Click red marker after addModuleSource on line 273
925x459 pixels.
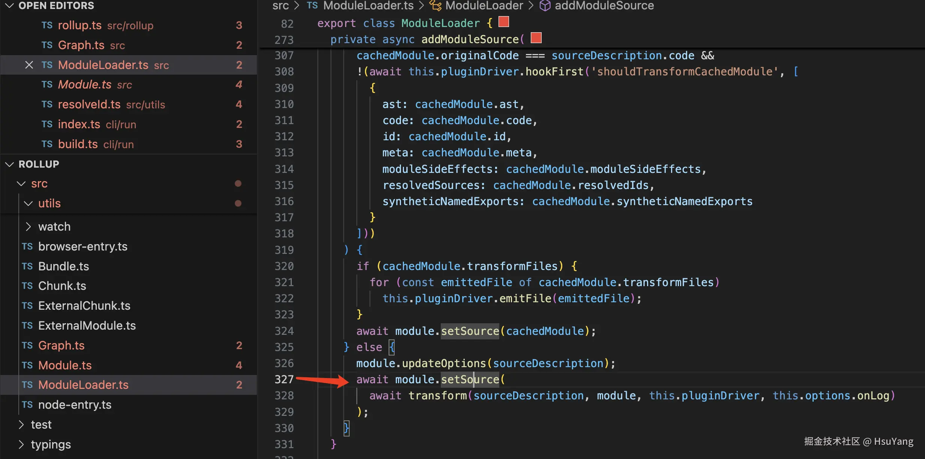pyautogui.click(x=536, y=38)
